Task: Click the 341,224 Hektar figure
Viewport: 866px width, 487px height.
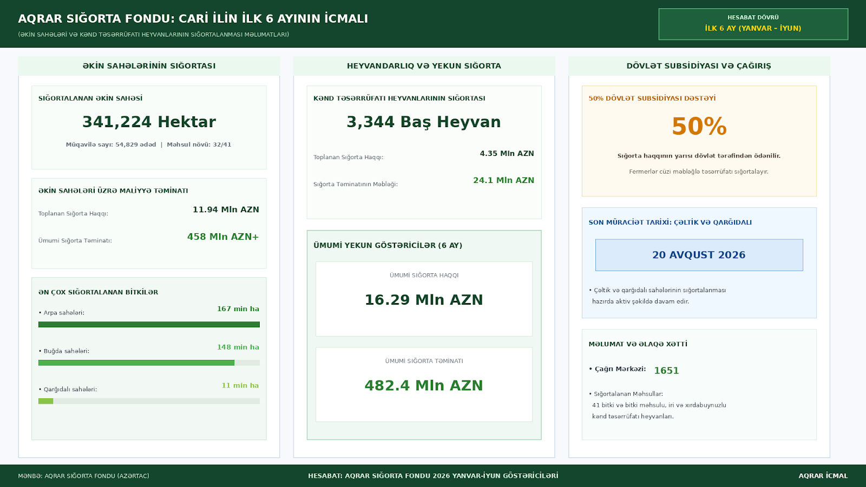Action: (149, 122)
